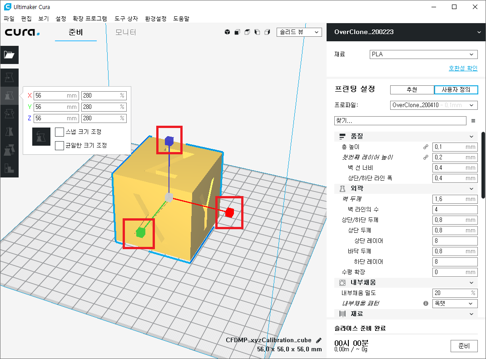This screenshot has width=486, height=359.
Task: Open the PLA material dropdown
Action: (x=423, y=54)
